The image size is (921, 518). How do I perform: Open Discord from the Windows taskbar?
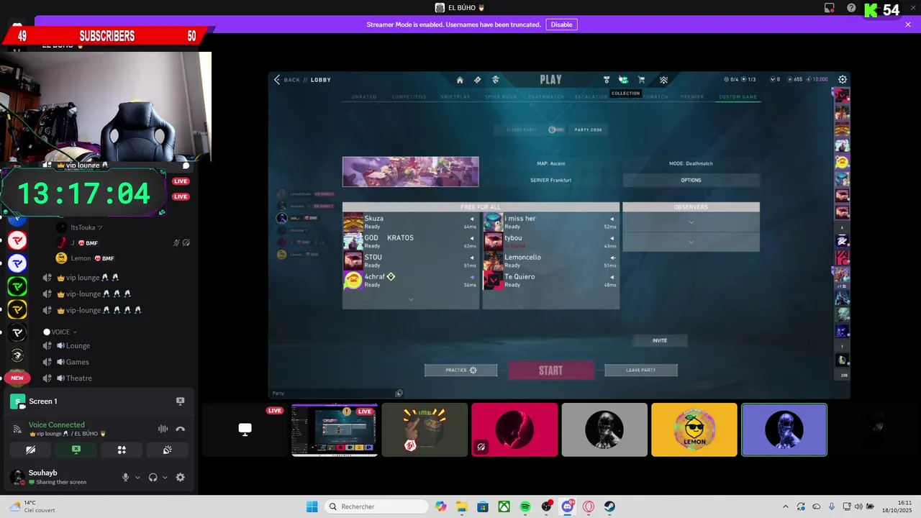click(568, 506)
